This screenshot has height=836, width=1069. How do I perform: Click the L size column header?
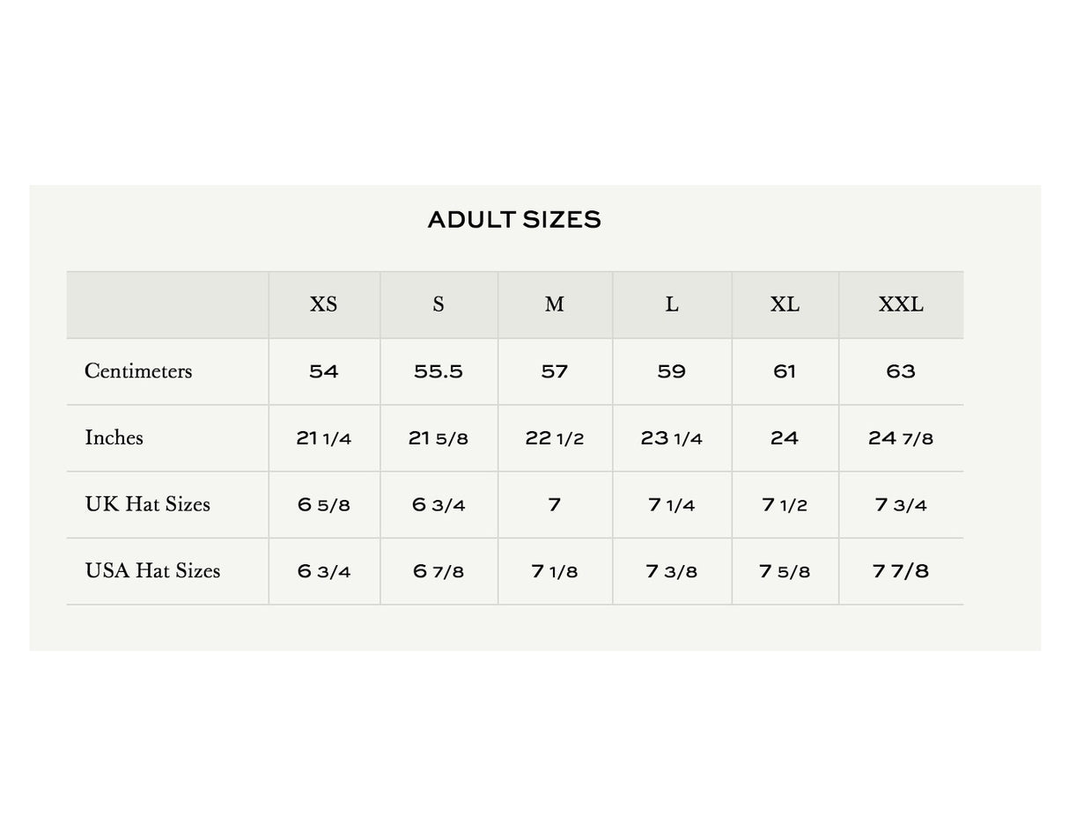click(x=671, y=304)
